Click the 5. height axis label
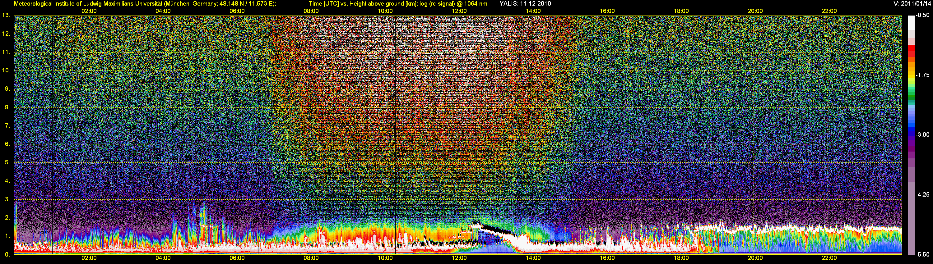This screenshot has height=264, width=933. (7, 162)
